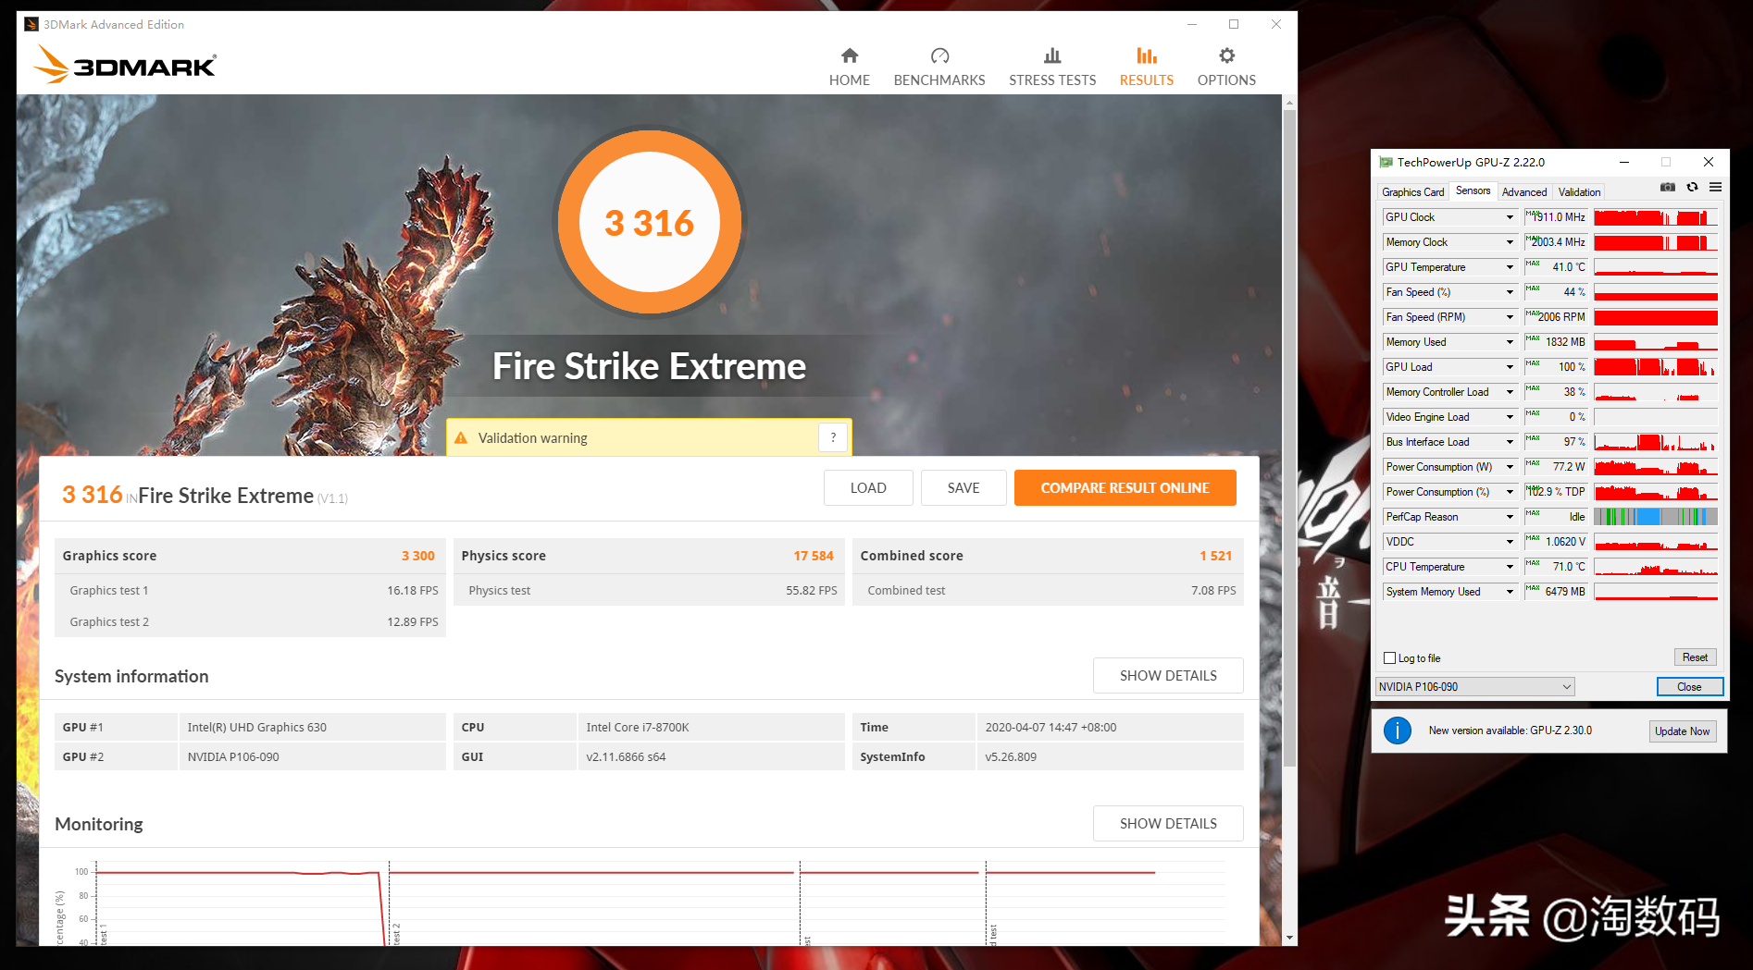Switch to the Graphics Card tab
1753x970 pixels.
1412,192
